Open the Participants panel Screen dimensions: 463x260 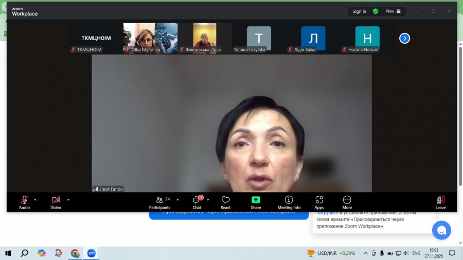tap(160, 201)
